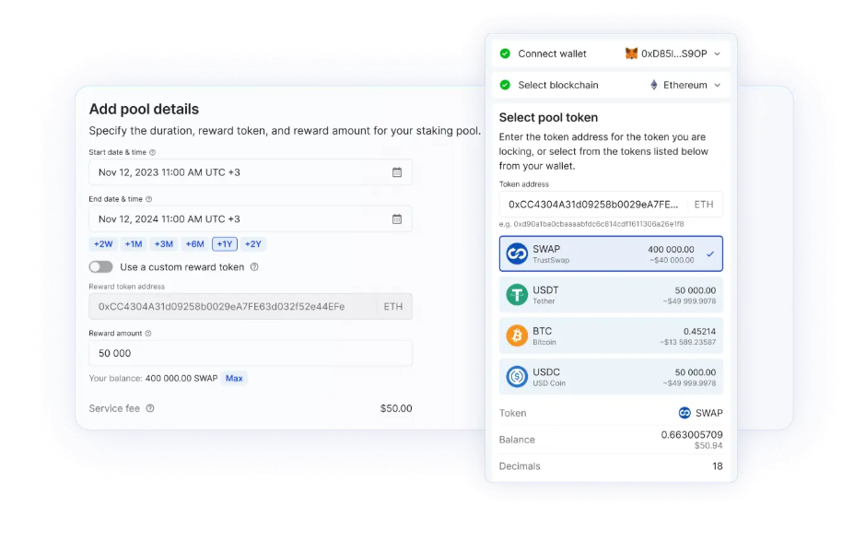
Task: Enable the custom reward token toggle
Action: click(100, 265)
